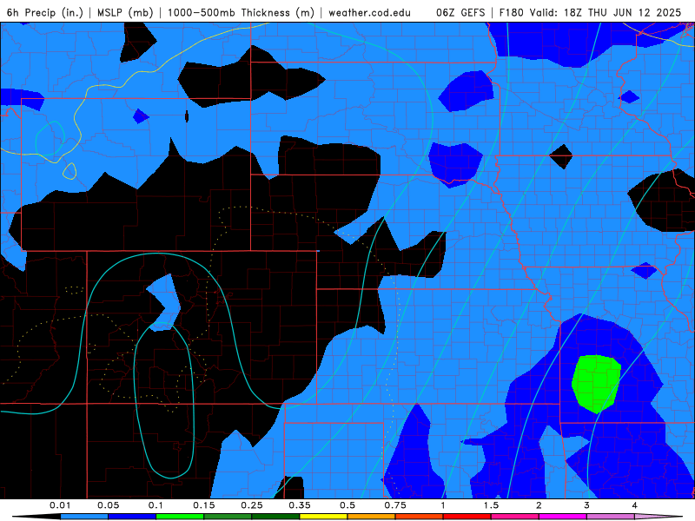Click the "3" legend value

pos(587,505)
